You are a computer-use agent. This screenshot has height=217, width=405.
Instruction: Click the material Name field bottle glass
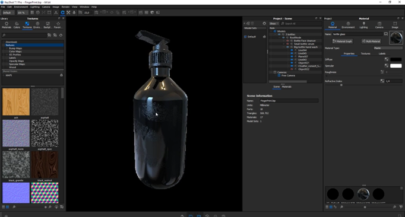coord(357,34)
